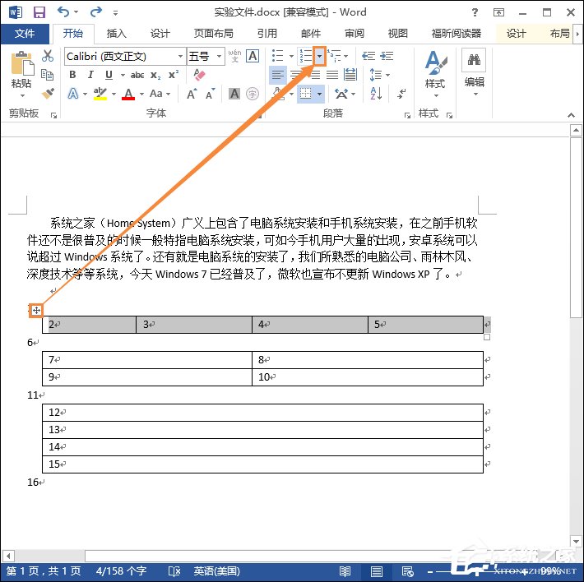Click the Clear Formatting eraser icon

pyautogui.click(x=198, y=75)
